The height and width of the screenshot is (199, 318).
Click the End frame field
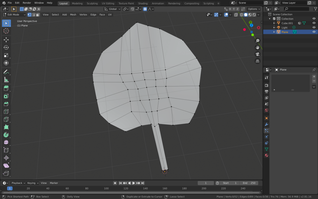point(249,183)
